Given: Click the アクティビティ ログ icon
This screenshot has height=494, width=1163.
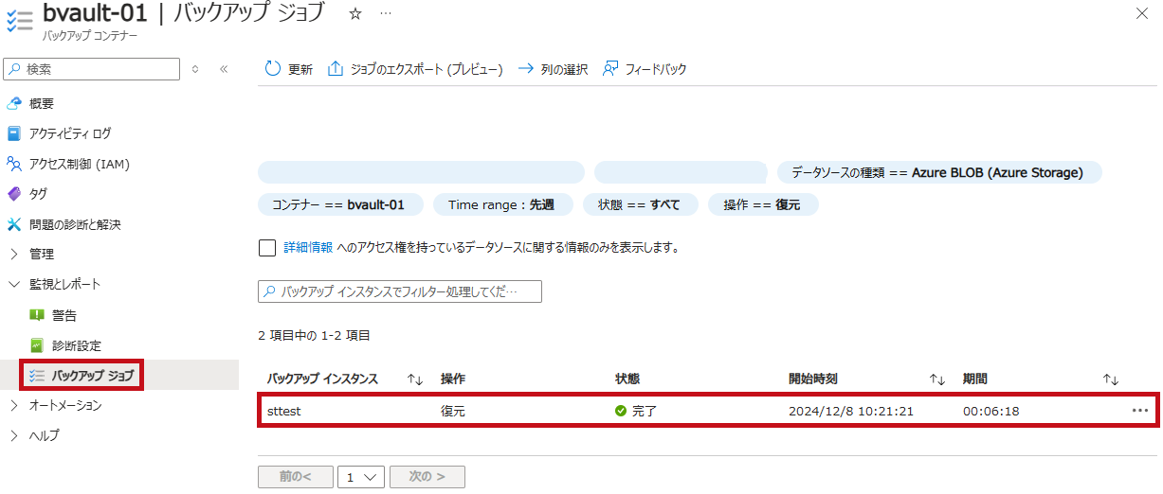Looking at the screenshot, I should tap(13, 133).
